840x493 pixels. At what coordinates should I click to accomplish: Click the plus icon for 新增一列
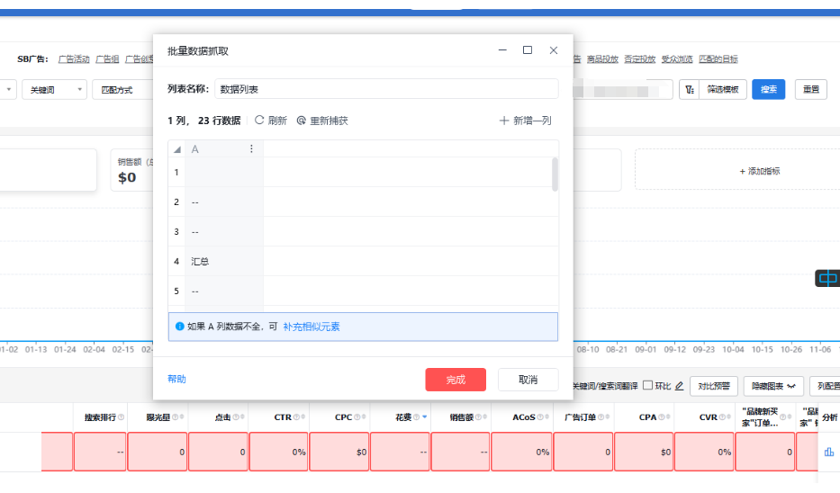point(504,121)
